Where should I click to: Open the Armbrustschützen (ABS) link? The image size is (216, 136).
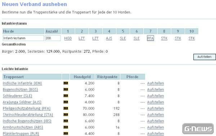[23, 127]
